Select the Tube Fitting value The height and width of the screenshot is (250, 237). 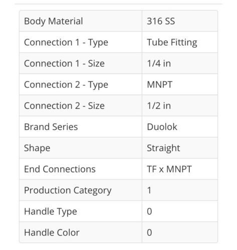(172, 42)
